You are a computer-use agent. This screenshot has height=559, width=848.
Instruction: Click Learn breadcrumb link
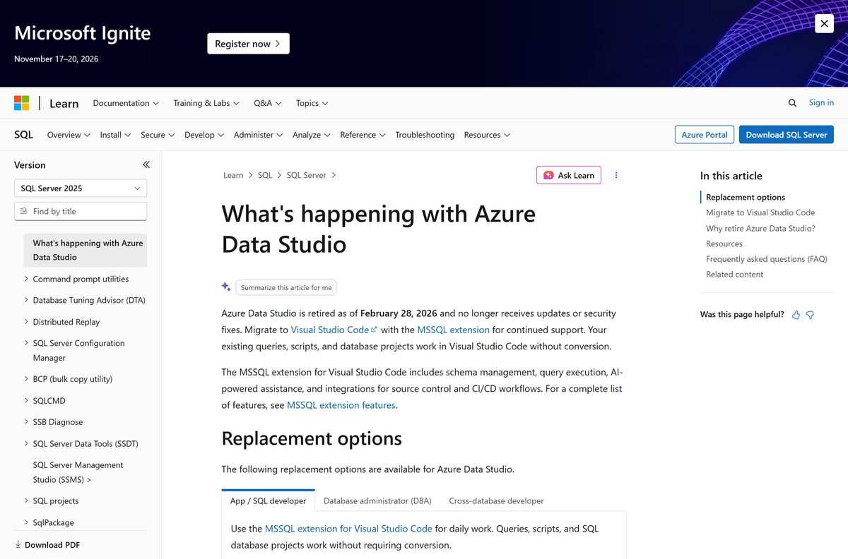233,175
